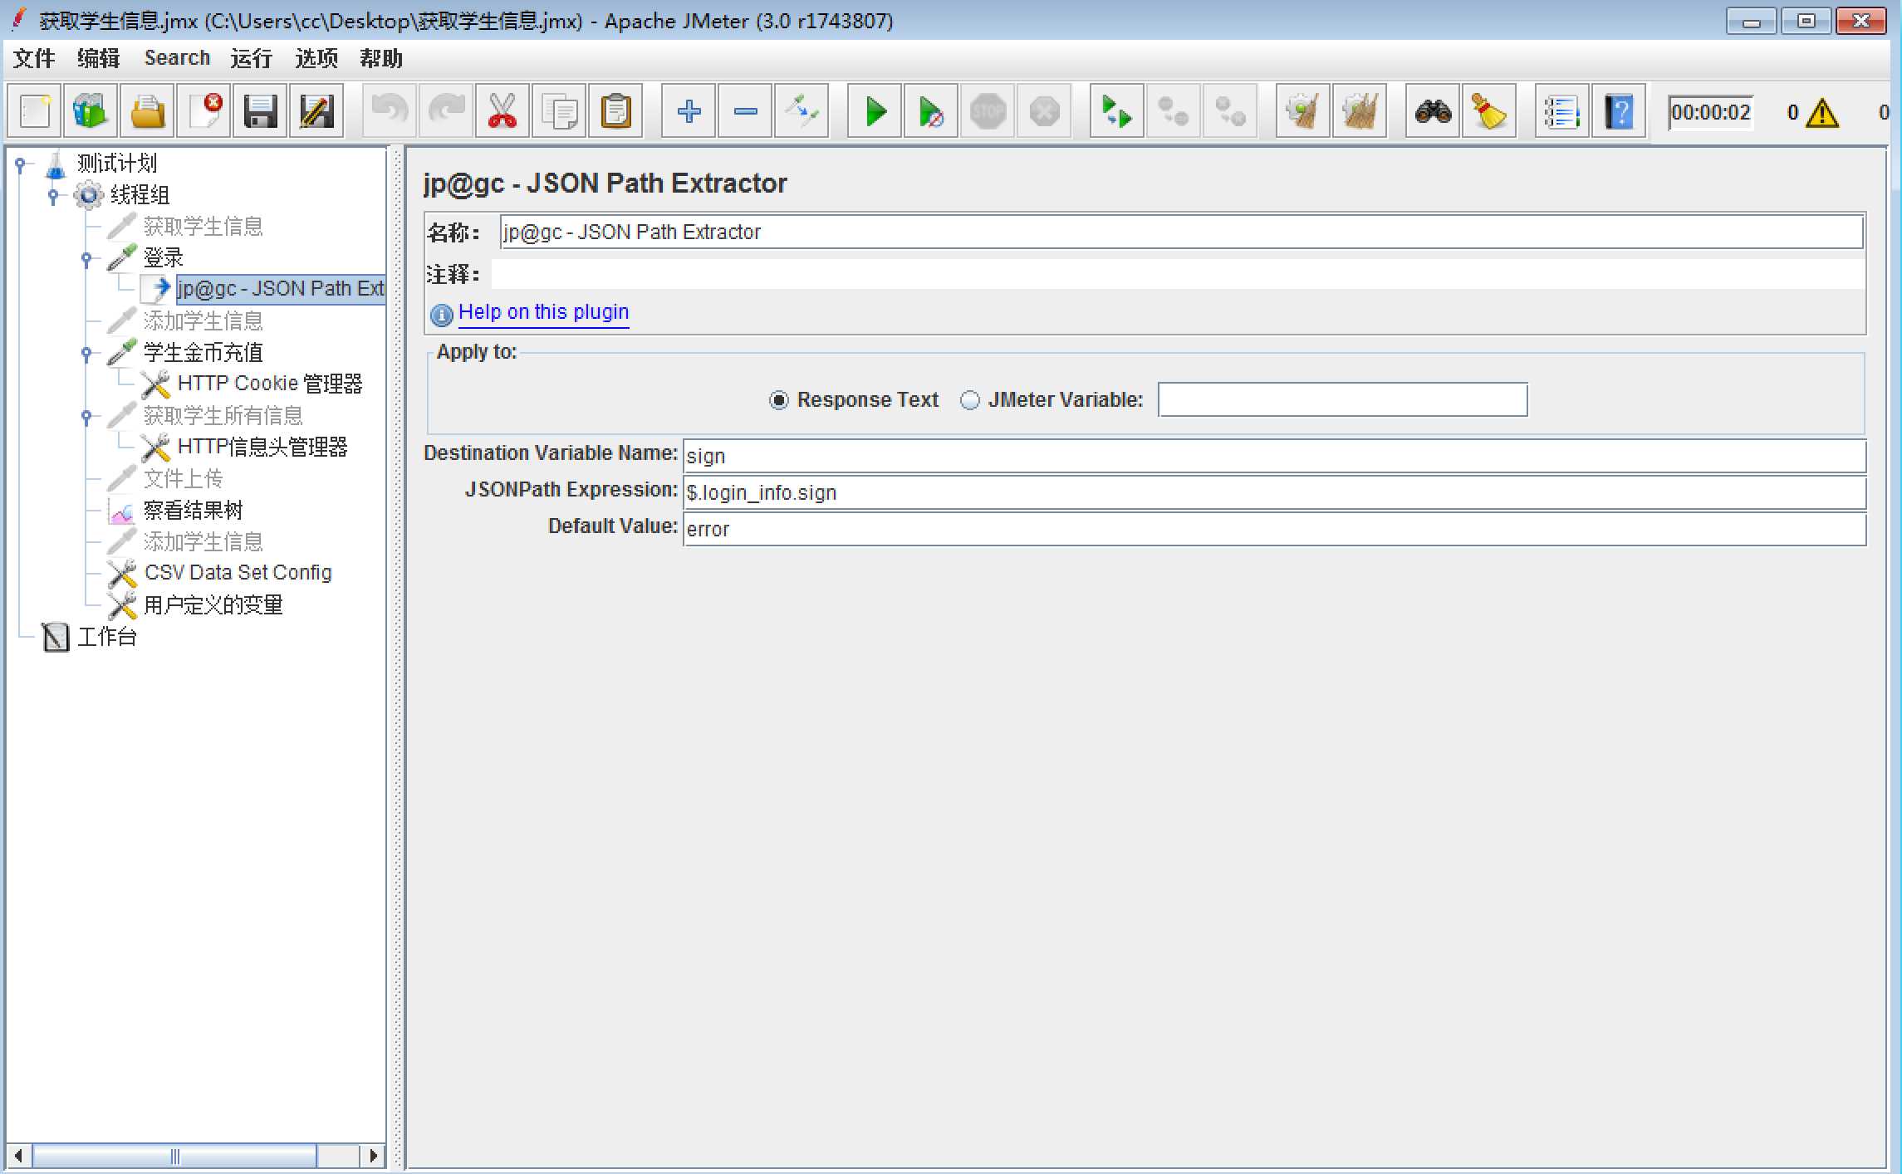This screenshot has width=1902, height=1174.
Task: Click the tree scrollbar right arrow
Action: 373,1156
